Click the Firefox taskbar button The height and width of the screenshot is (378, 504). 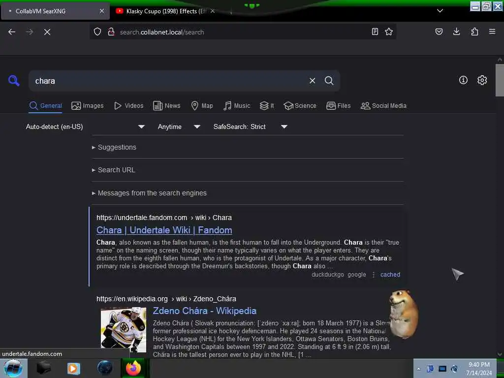[133, 368]
